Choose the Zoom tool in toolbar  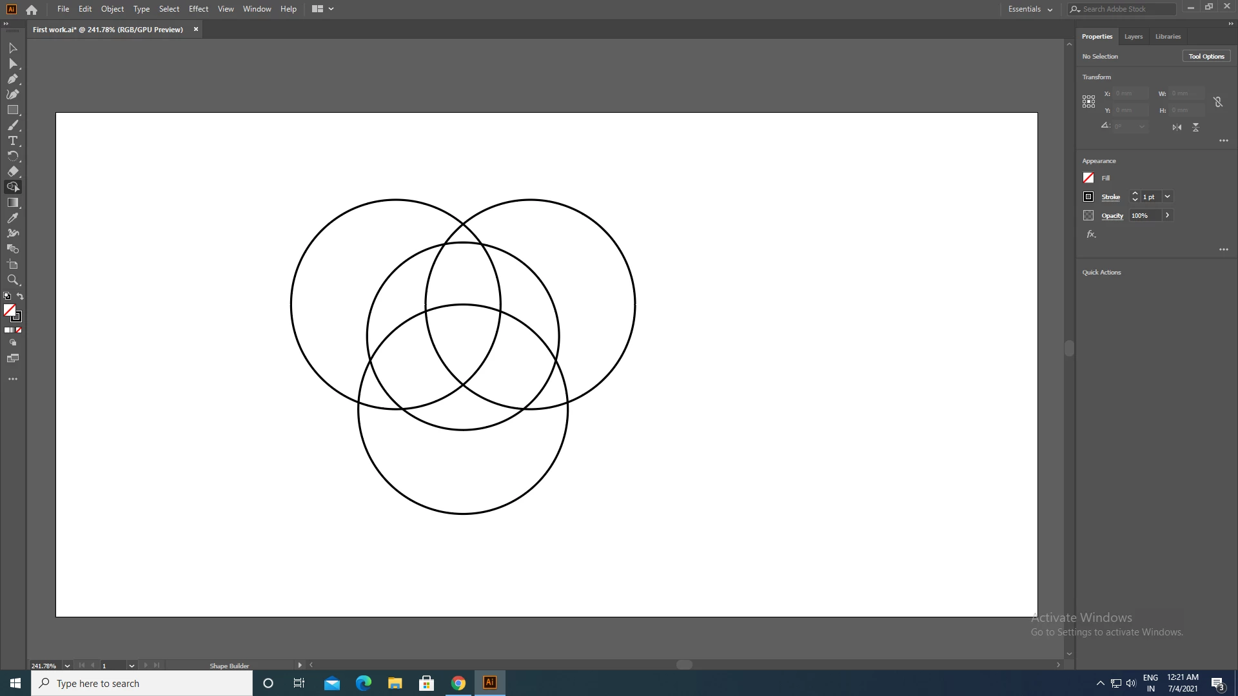point(12,280)
